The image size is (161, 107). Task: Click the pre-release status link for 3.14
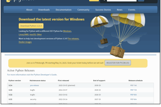[x=34, y=85]
